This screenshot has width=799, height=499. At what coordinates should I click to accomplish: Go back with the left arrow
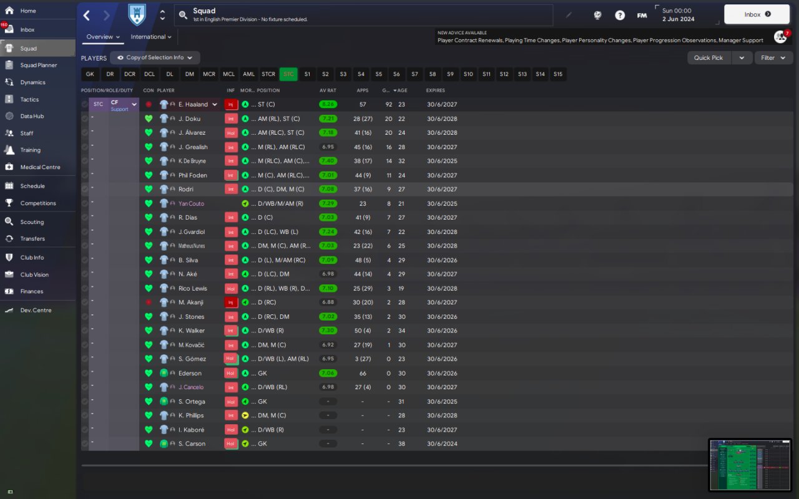[87, 15]
